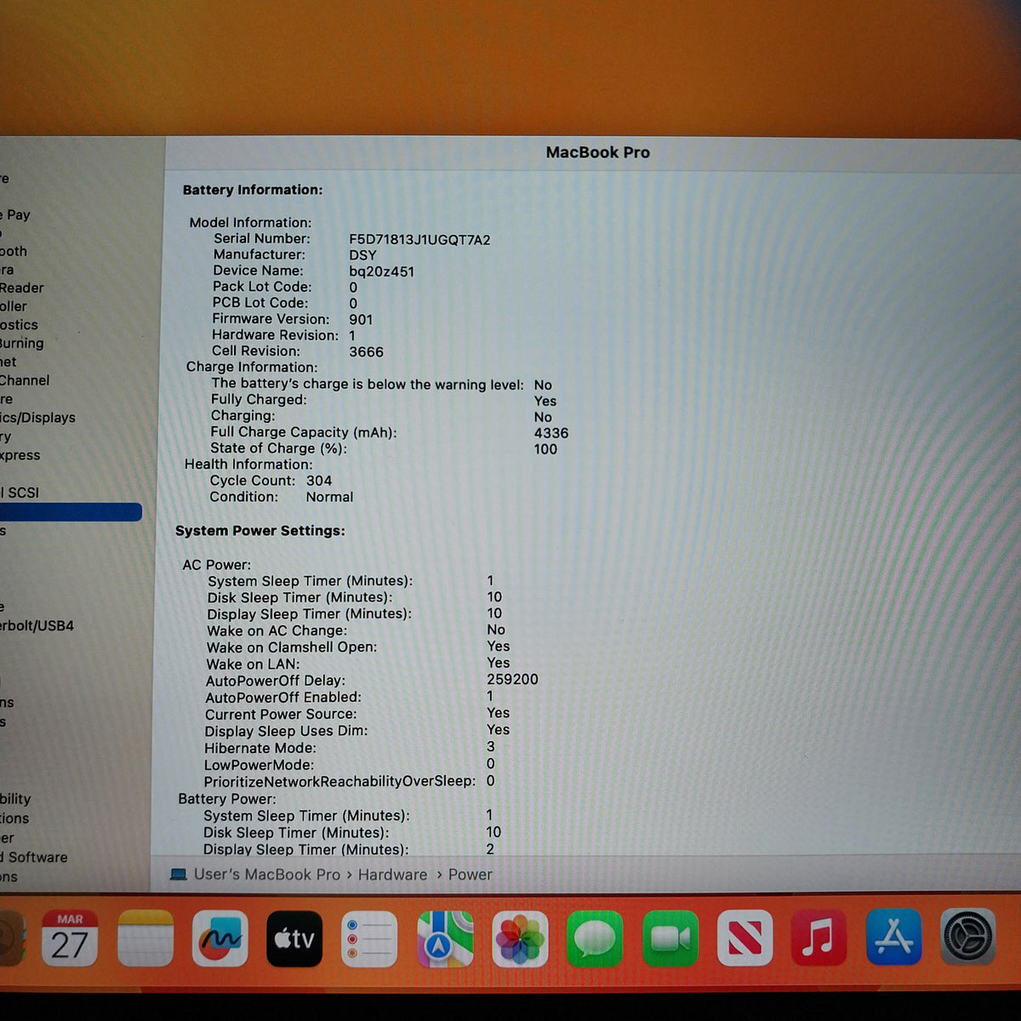Choose NVMExpress sidebar entry
Screen dimensions: 1021x1021
tap(20, 455)
